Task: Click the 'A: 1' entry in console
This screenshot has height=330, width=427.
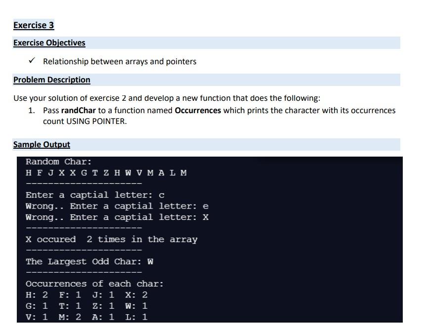Action: (x=103, y=317)
